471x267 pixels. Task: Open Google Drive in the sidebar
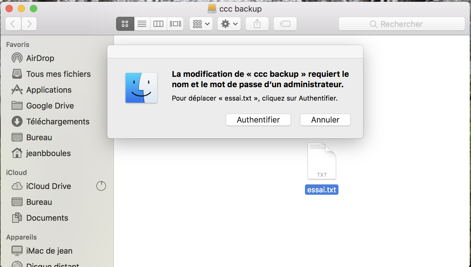(50, 106)
